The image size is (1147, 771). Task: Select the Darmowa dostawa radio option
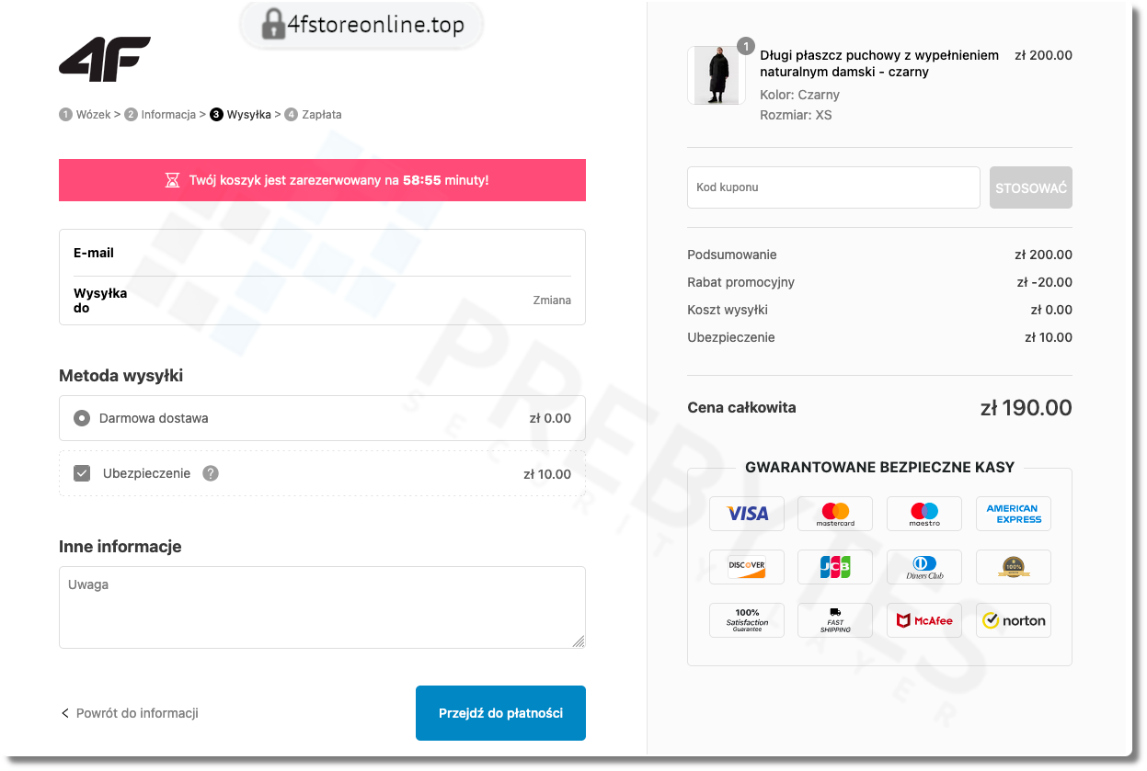tap(82, 418)
